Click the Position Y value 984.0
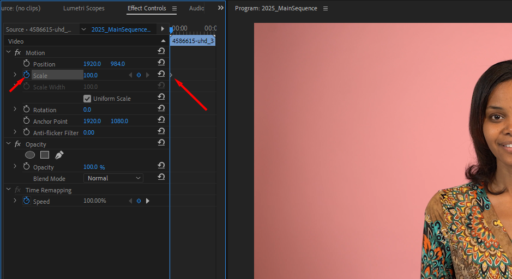The height and width of the screenshot is (279, 512). tap(118, 64)
